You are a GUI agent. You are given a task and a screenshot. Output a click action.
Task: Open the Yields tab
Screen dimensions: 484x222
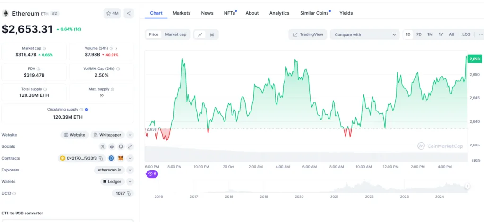point(346,13)
